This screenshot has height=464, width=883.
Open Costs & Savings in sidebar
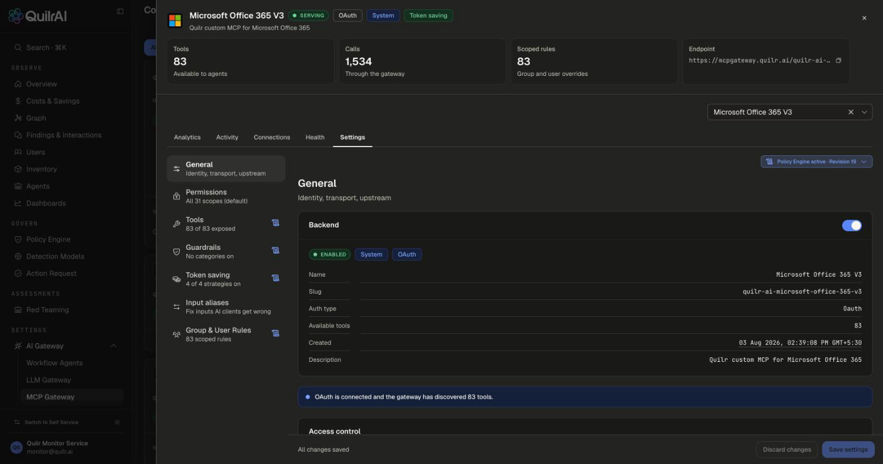(x=53, y=101)
